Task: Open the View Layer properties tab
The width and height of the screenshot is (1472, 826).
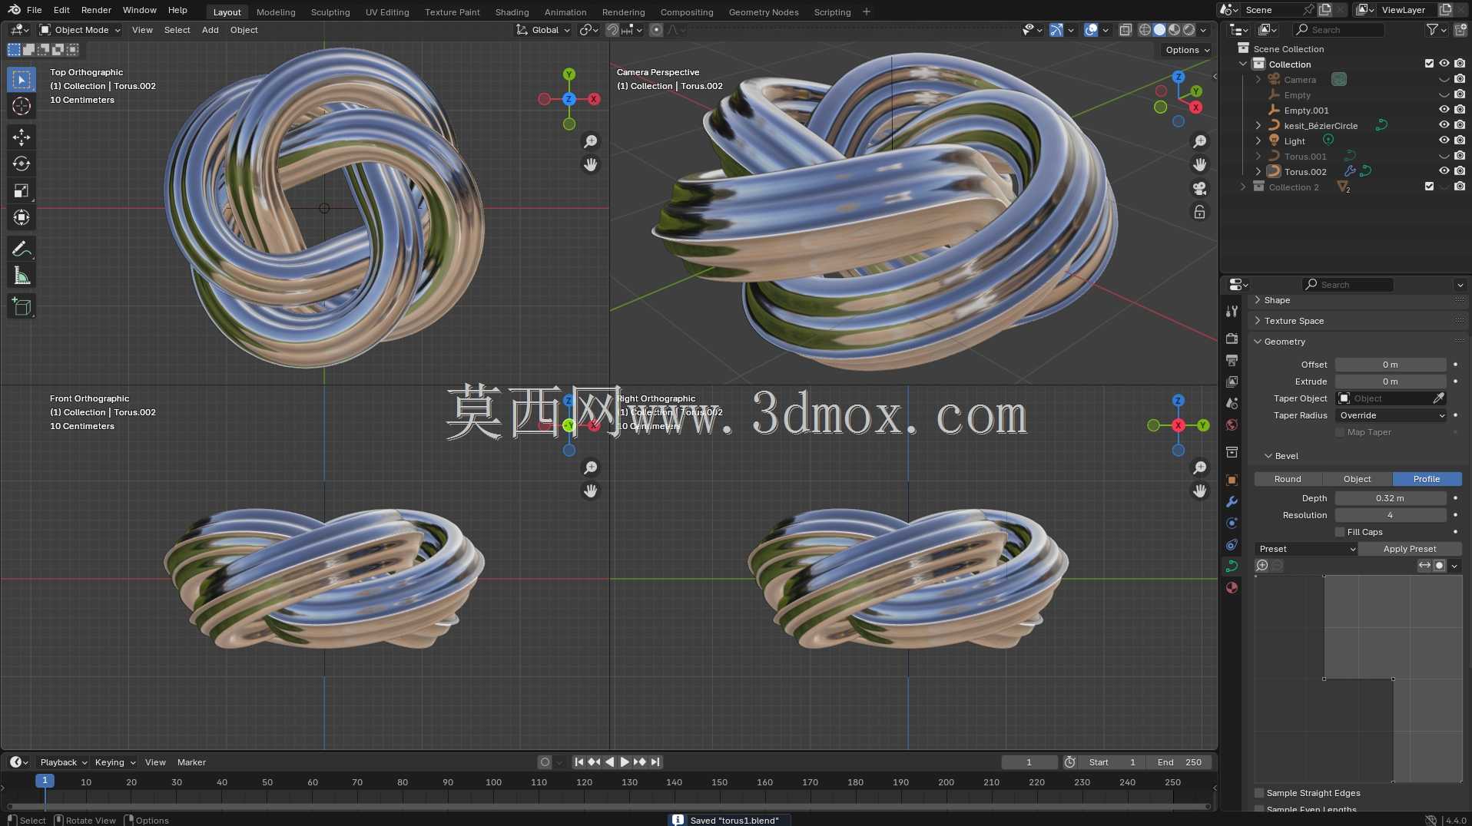Action: 1232,382
